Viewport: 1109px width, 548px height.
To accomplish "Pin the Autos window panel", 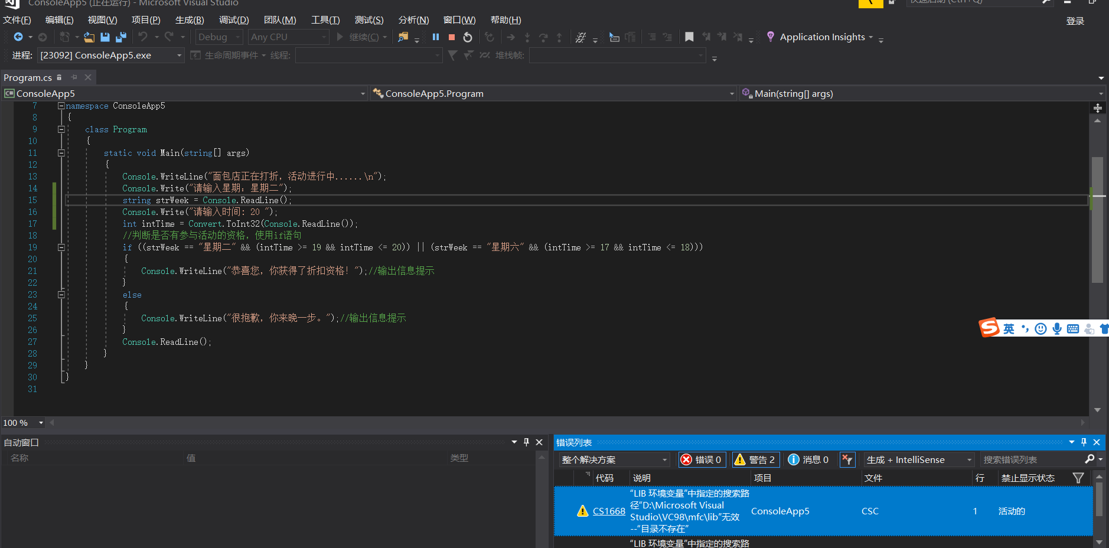I will pos(526,442).
